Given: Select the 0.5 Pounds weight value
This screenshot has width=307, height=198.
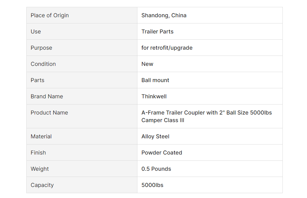Looking at the screenshot, I should [156, 169].
